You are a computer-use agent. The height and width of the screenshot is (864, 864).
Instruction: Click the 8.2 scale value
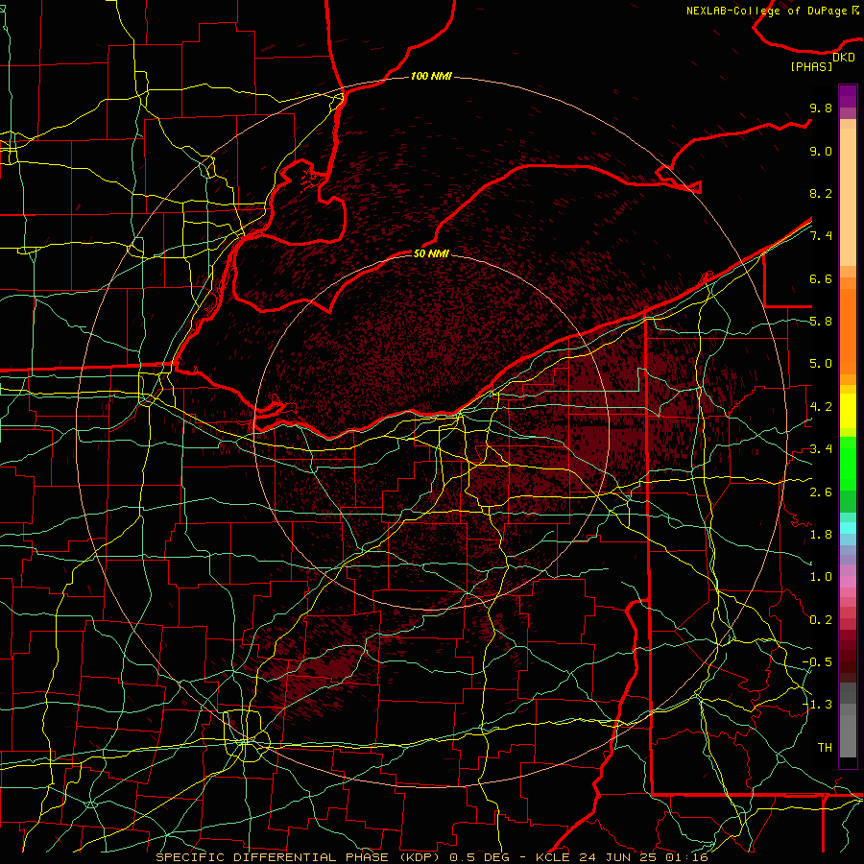pyautogui.click(x=821, y=193)
